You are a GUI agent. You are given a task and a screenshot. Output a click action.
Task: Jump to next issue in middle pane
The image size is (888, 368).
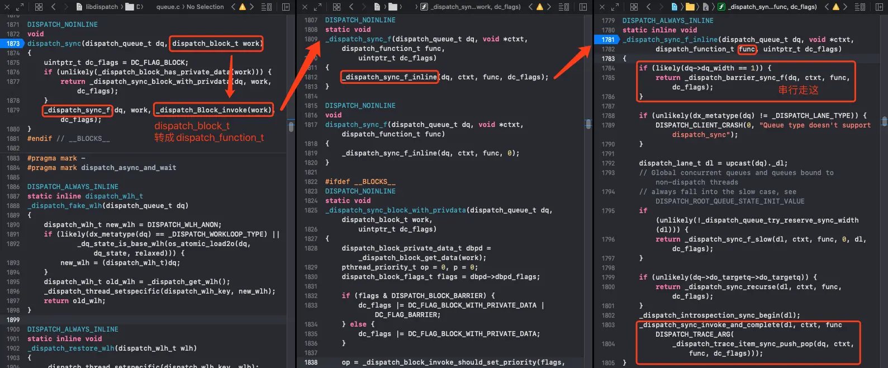tap(549, 7)
